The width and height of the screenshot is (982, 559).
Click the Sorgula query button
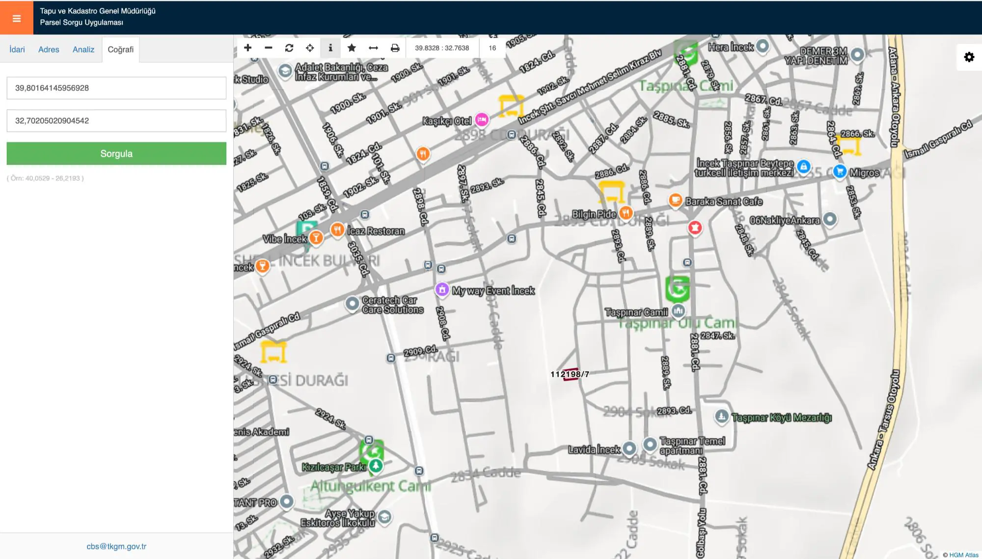pyautogui.click(x=116, y=153)
